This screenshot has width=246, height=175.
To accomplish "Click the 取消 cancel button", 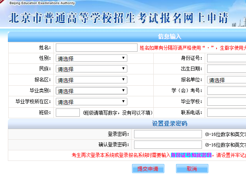I will coord(192,169).
